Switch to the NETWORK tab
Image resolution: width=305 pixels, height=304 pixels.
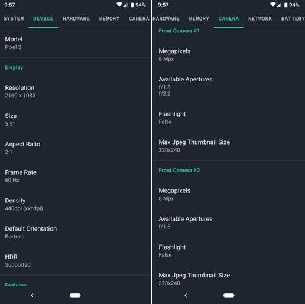tap(260, 18)
